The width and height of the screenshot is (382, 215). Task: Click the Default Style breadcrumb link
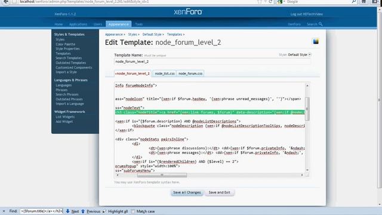point(152,35)
